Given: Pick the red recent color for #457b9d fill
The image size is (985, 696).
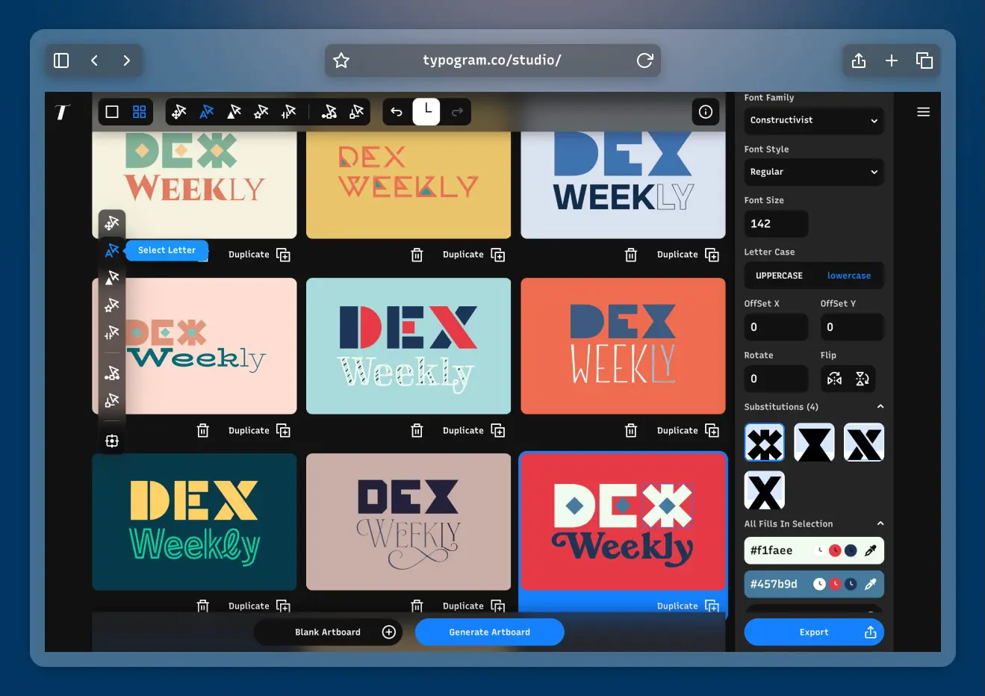Looking at the screenshot, I should (835, 584).
